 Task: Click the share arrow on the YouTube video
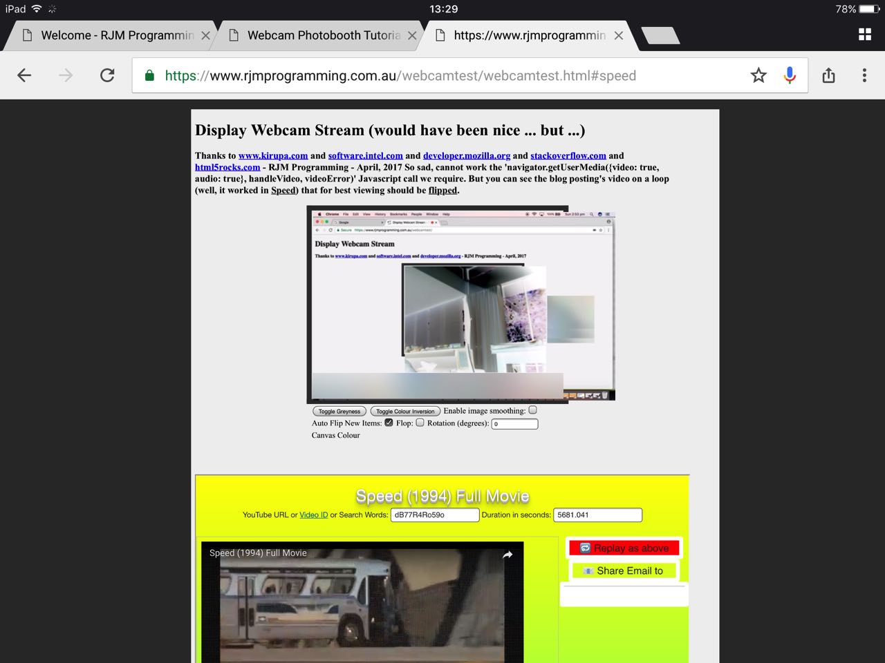(x=507, y=555)
